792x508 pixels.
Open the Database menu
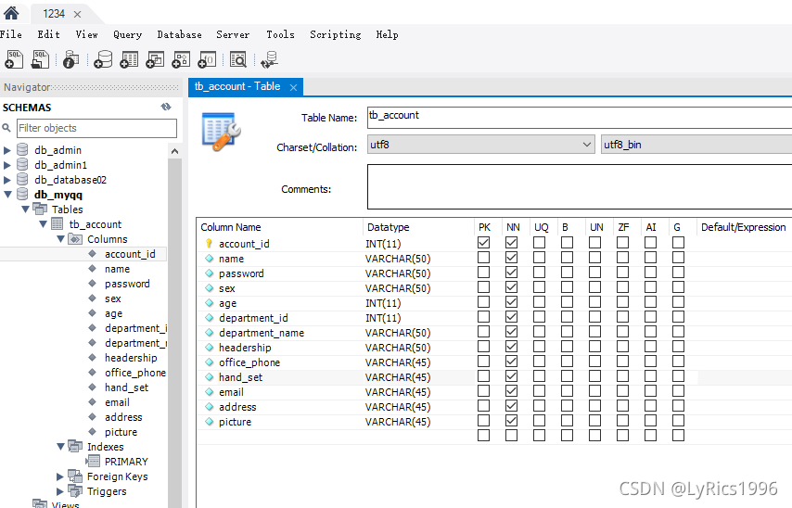pyautogui.click(x=179, y=34)
